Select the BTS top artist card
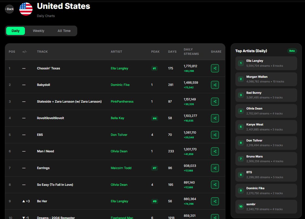This screenshot has height=219, width=305. 266,175
